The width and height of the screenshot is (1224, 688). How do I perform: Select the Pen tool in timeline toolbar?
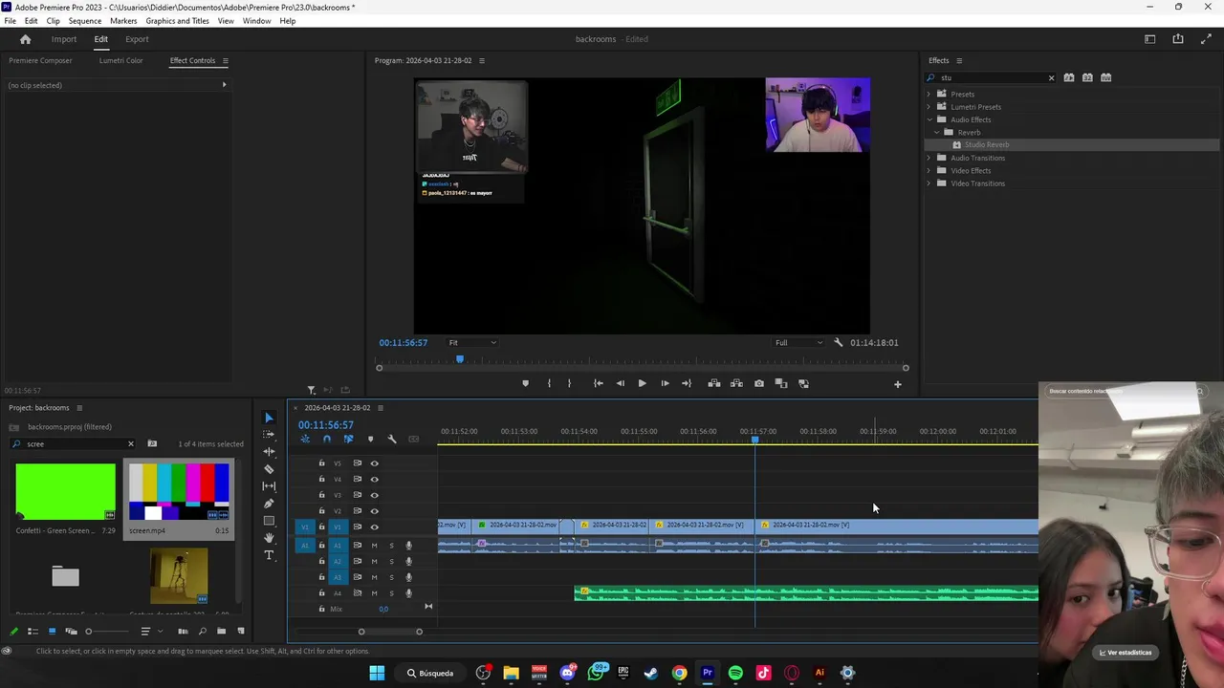pos(269,504)
